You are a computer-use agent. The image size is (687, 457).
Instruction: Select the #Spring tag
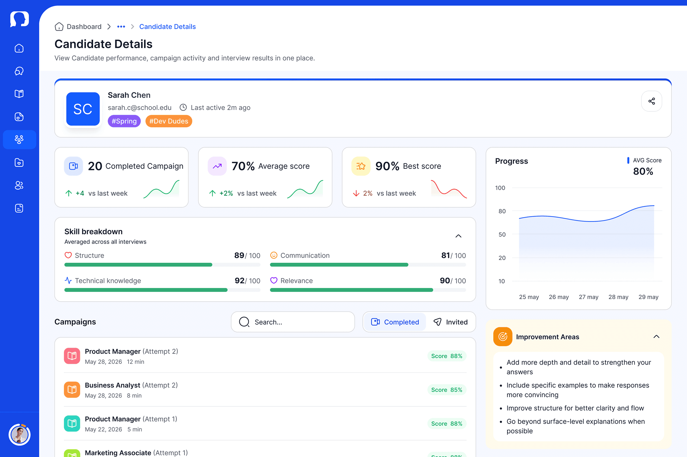click(x=124, y=121)
